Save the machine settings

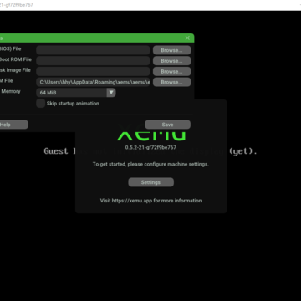pos(167,125)
